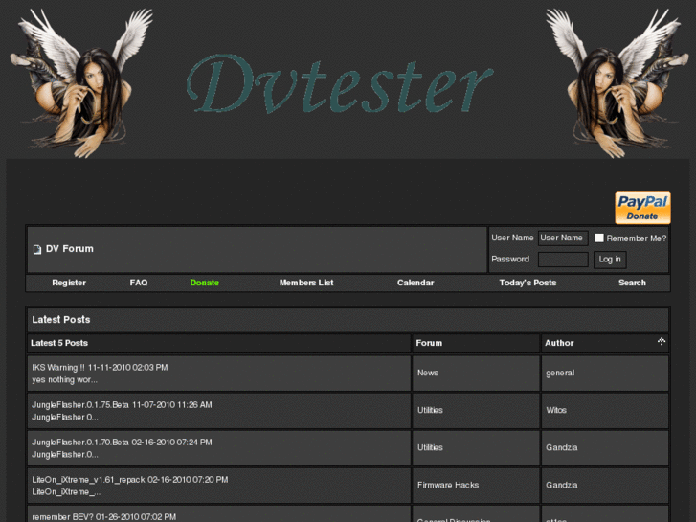Click the left angel banner image
Screen dimensions: 696x522
[x=82, y=83]
